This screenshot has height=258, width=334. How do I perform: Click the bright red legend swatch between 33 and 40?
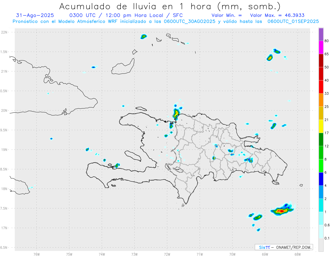click(321, 87)
